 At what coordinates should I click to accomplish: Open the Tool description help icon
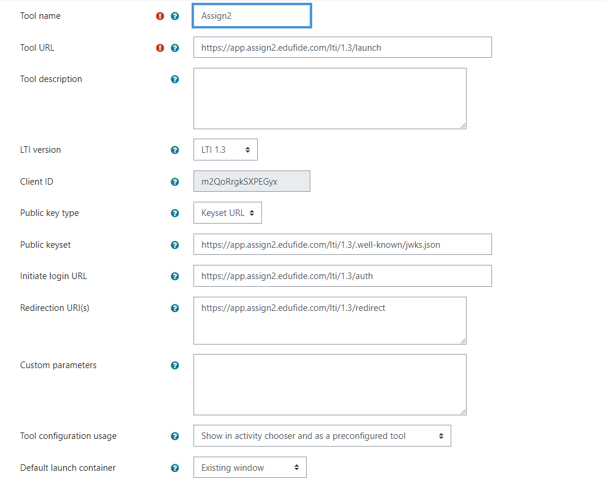[x=175, y=79]
